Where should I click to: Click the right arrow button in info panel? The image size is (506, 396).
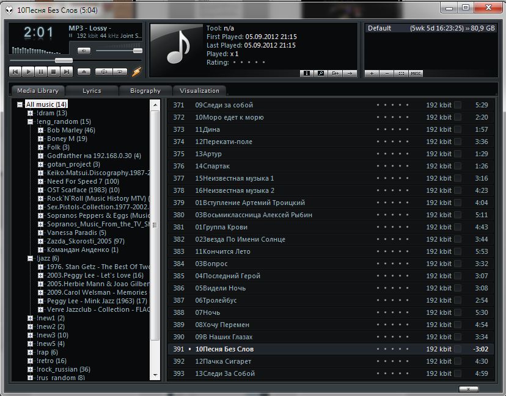[350, 73]
